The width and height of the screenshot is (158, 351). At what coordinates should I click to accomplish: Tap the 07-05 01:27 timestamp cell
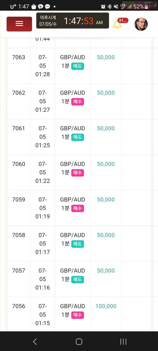43,101
